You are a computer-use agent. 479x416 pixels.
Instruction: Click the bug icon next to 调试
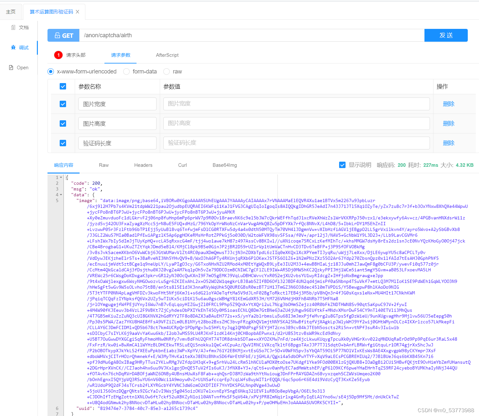tap(13, 47)
